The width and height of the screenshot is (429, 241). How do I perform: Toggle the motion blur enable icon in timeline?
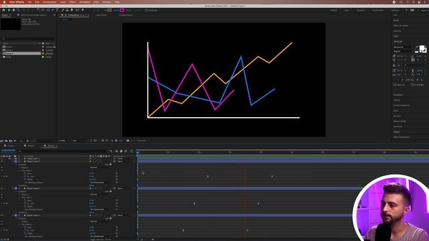125,151
